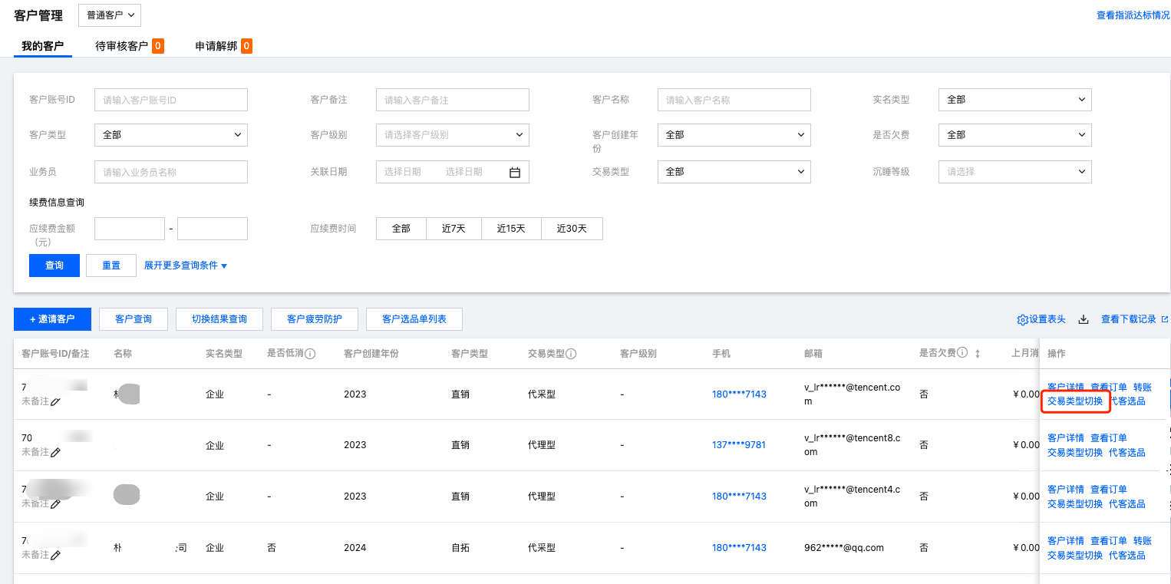The height and width of the screenshot is (584, 1171).
Task: Click the info icon next to 是否低消
Action: click(311, 355)
